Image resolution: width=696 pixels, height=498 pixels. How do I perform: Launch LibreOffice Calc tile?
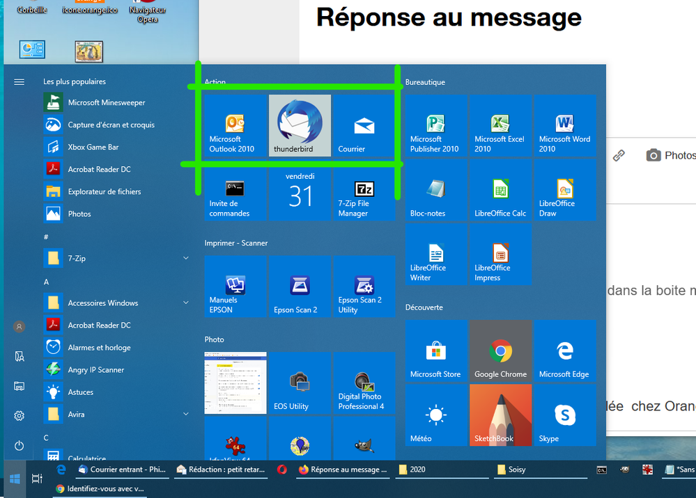coord(501,190)
